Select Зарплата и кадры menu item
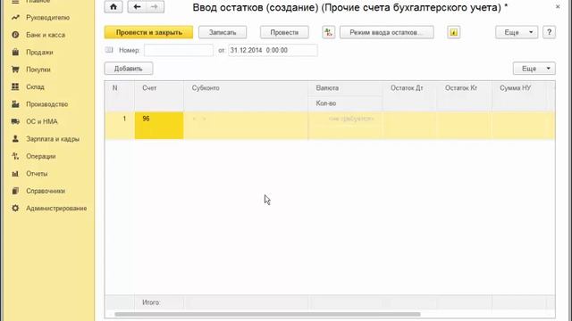Viewport: 572px width, 321px height. point(53,139)
